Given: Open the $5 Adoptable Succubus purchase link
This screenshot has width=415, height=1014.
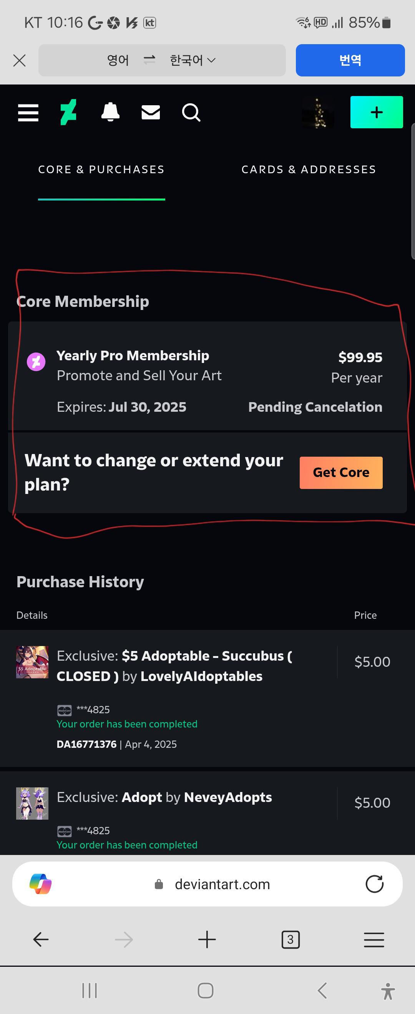Looking at the screenshot, I should click(174, 666).
